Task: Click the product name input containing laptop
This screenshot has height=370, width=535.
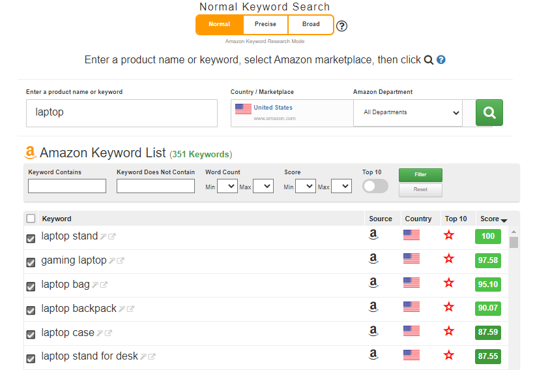Action: click(x=122, y=113)
